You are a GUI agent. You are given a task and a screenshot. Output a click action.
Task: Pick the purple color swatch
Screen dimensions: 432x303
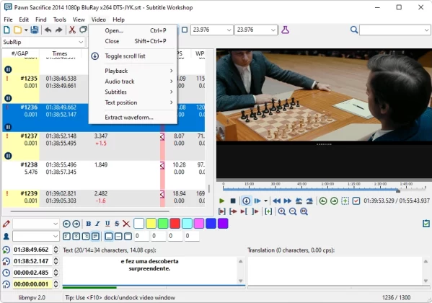tap(223, 224)
